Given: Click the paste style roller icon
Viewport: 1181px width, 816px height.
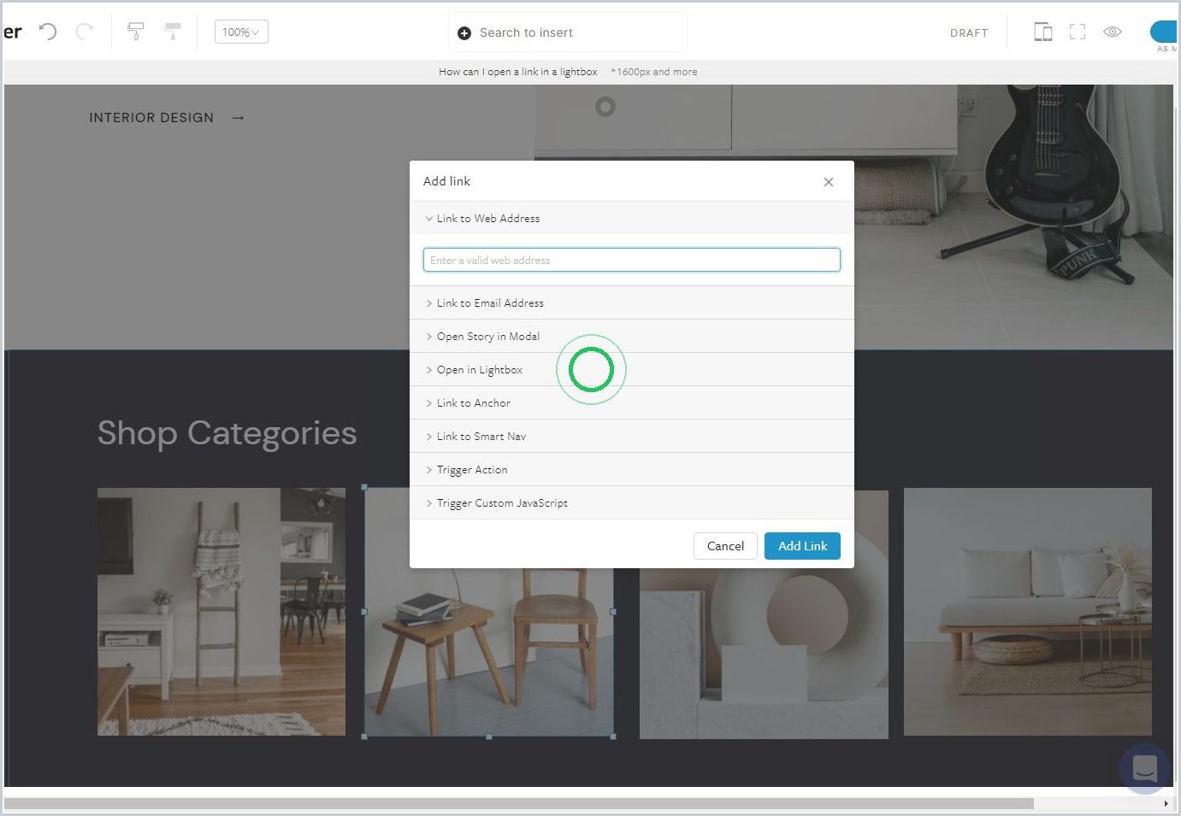Looking at the screenshot, I should coord(173,32).
